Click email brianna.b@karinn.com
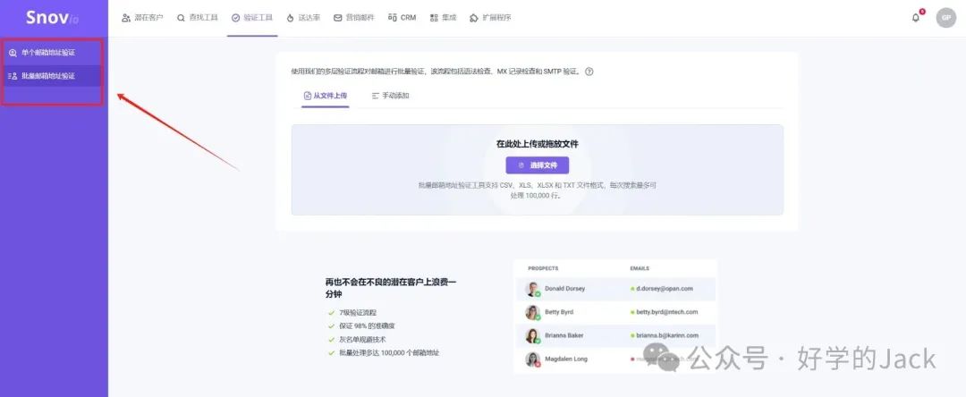The width and height of the screenshot is (966, 397). click(x=667, y=335)
